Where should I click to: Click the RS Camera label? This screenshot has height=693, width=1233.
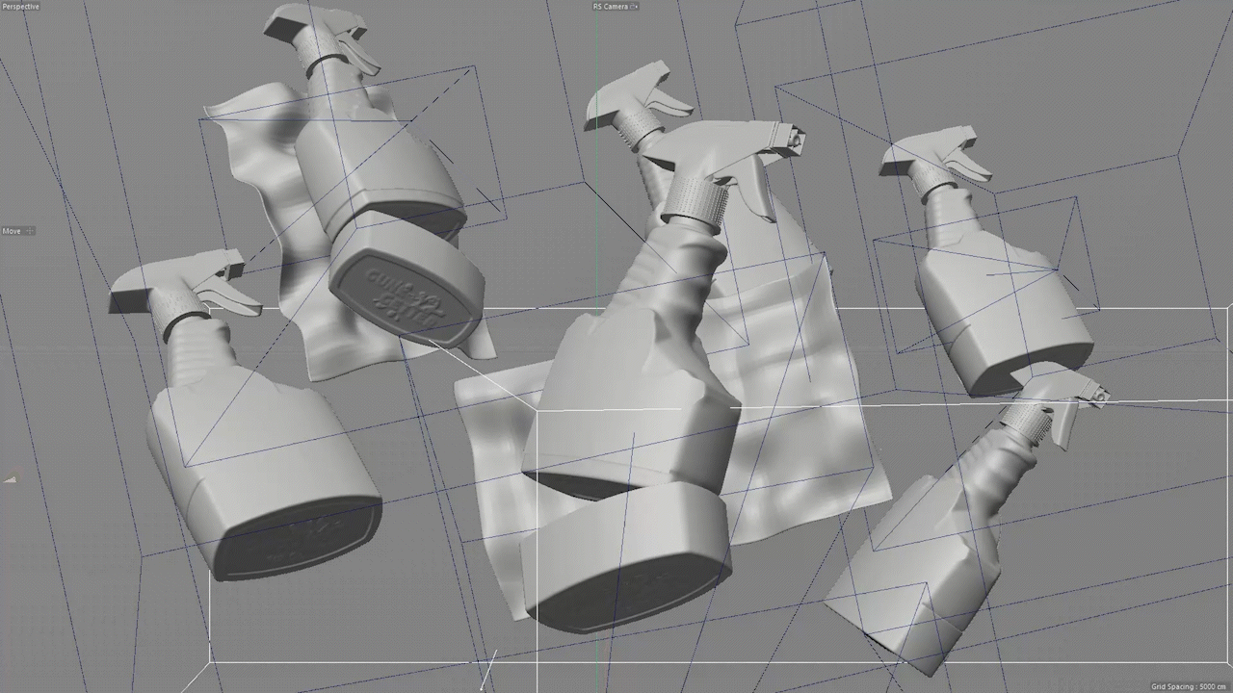click(610, 7)
